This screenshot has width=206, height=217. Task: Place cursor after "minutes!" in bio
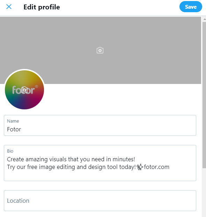click(135, 159)
